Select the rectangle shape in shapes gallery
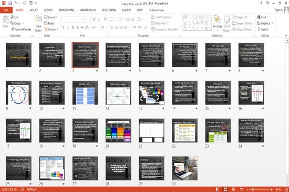The image size is (289, 192). click(x=198, y=18)
